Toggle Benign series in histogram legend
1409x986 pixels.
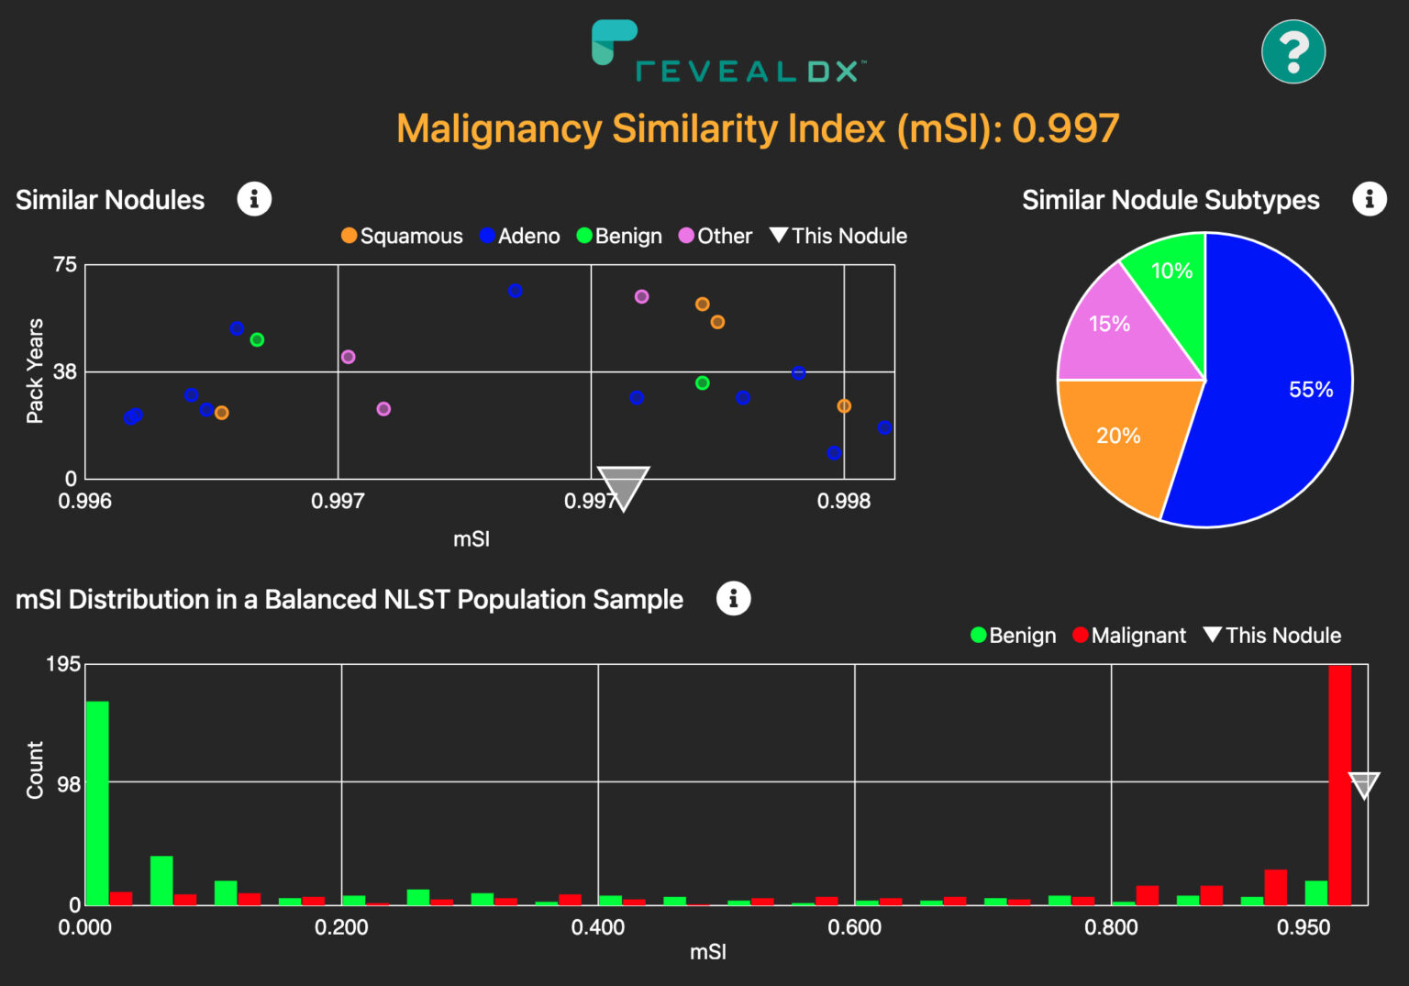[x=1013, y=636]
